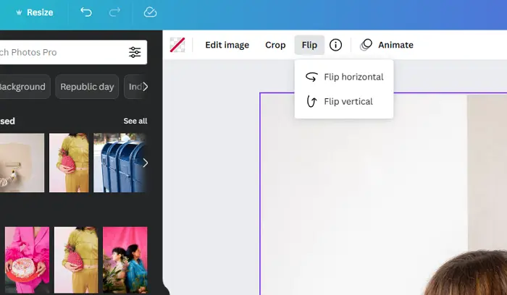Image resolution: width=507 pixels, height=295 pixels.
Task: Click the Resize button
Action: click(35, 12)
